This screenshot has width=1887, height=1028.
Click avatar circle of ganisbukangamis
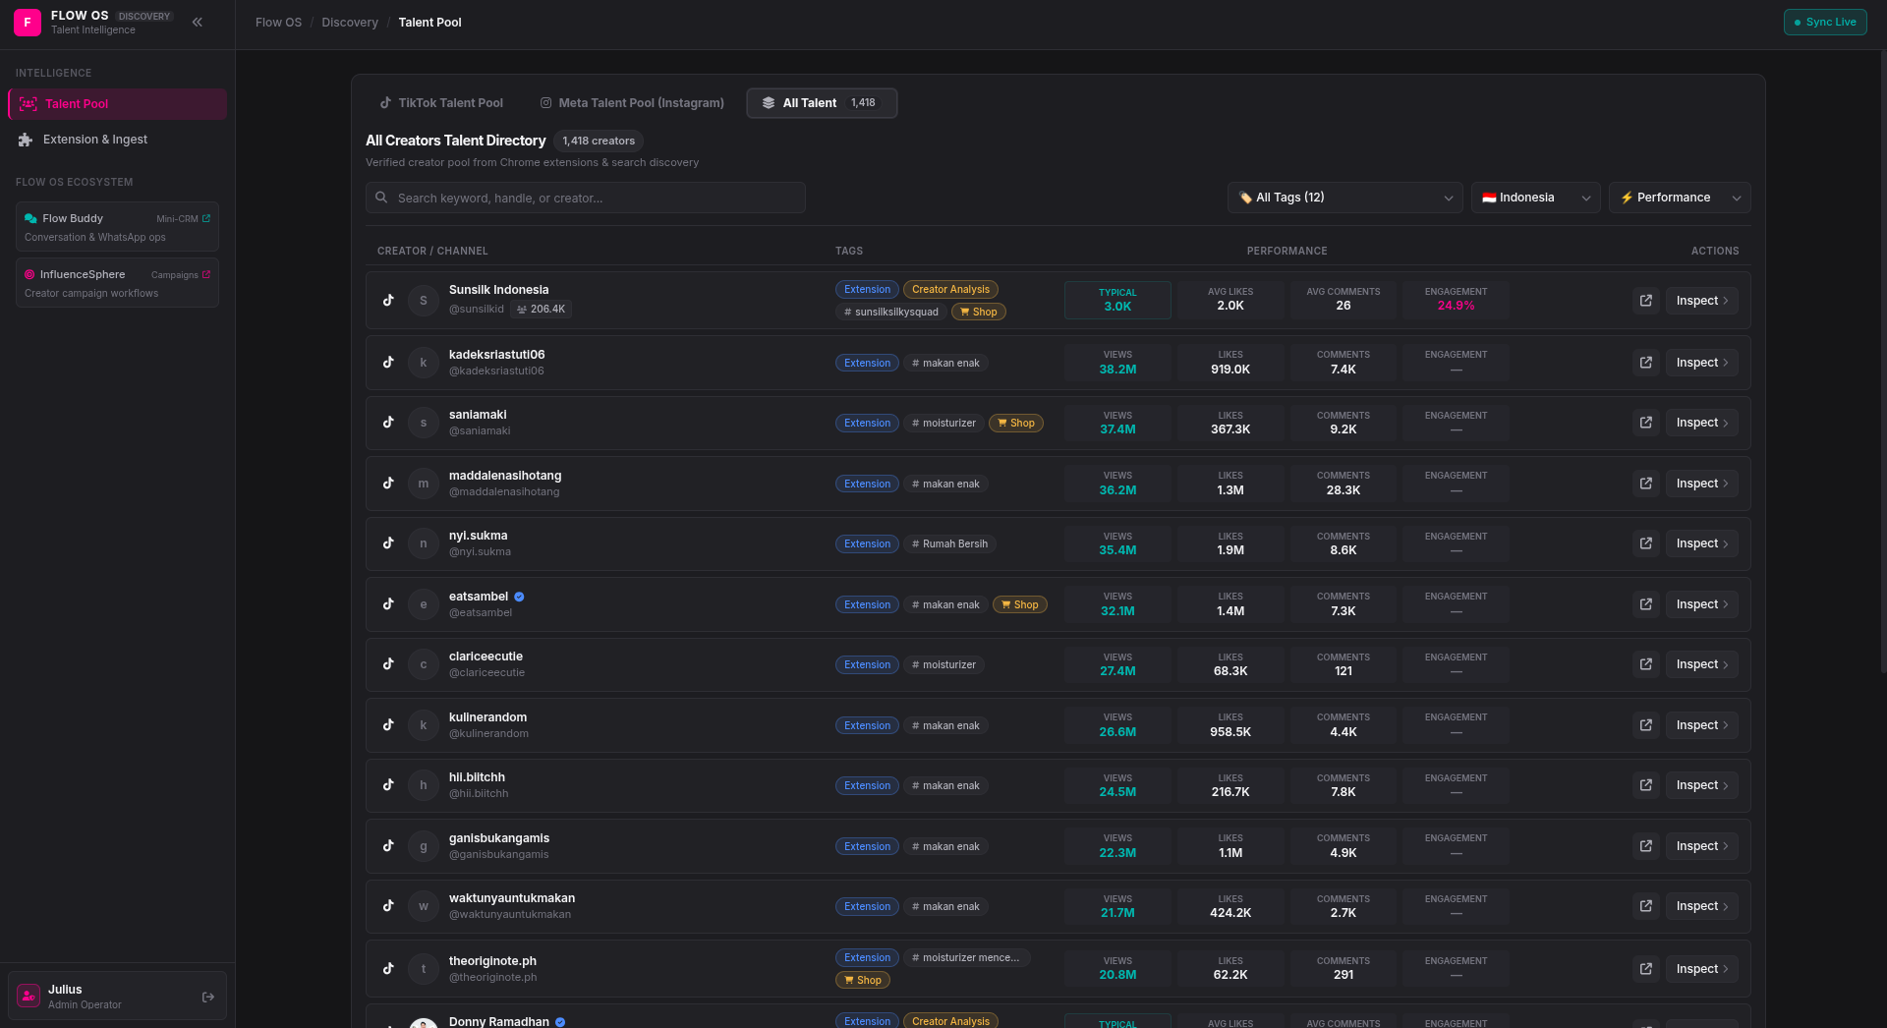click(424, 846)
